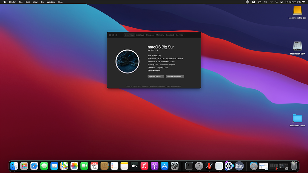Open the Music app in Dock
The image size is (308, 173).
click(144, 166)
